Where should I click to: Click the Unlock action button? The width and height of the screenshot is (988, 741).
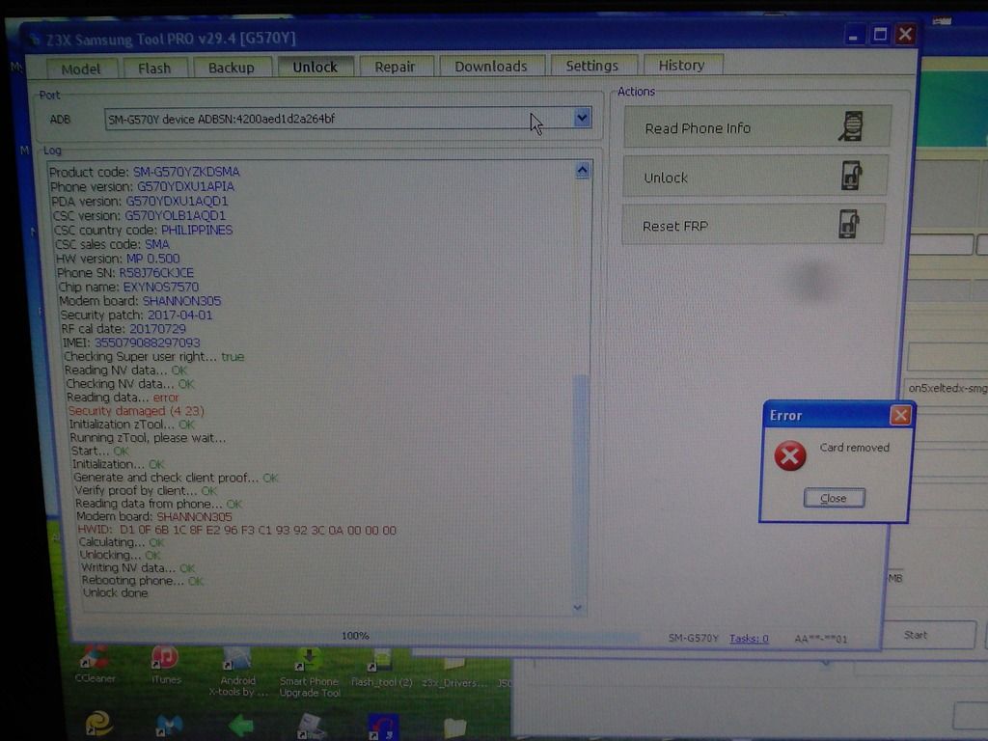755,178
